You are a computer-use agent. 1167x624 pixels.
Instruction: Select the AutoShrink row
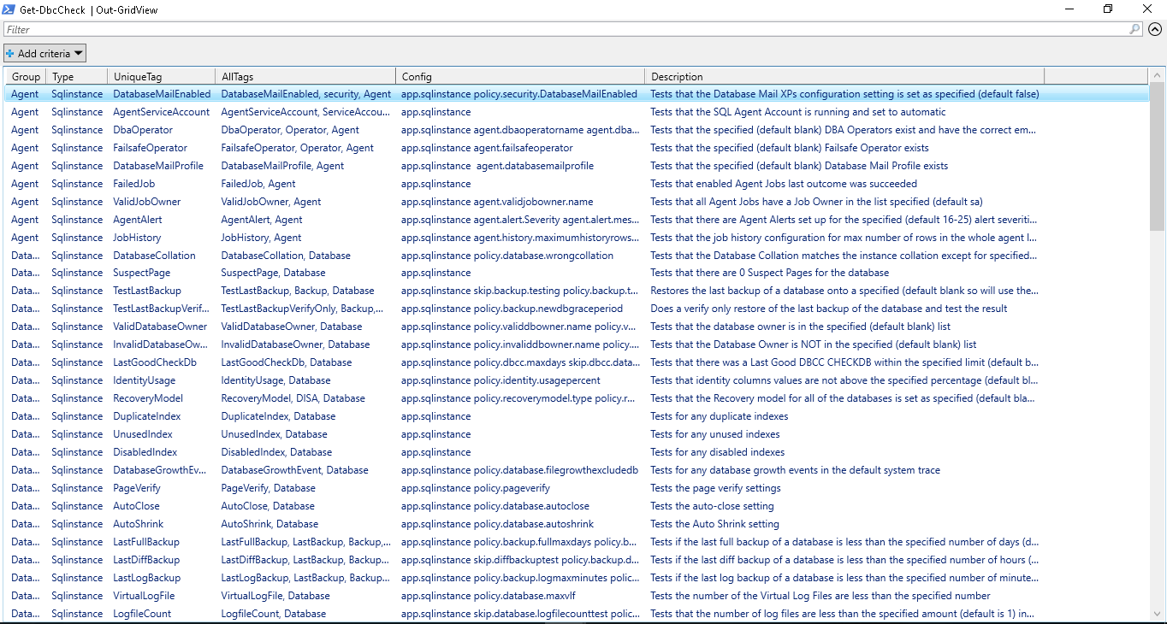(138, 524)
